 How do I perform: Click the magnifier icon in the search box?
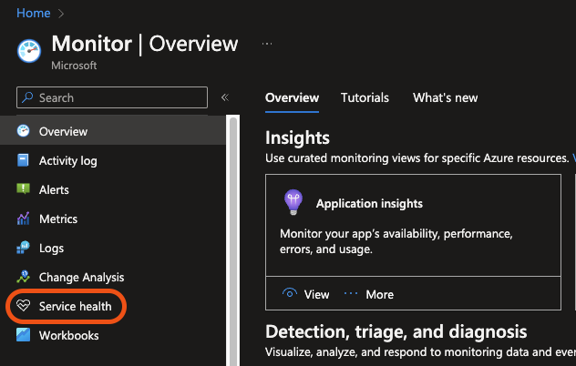click(27, 97)
